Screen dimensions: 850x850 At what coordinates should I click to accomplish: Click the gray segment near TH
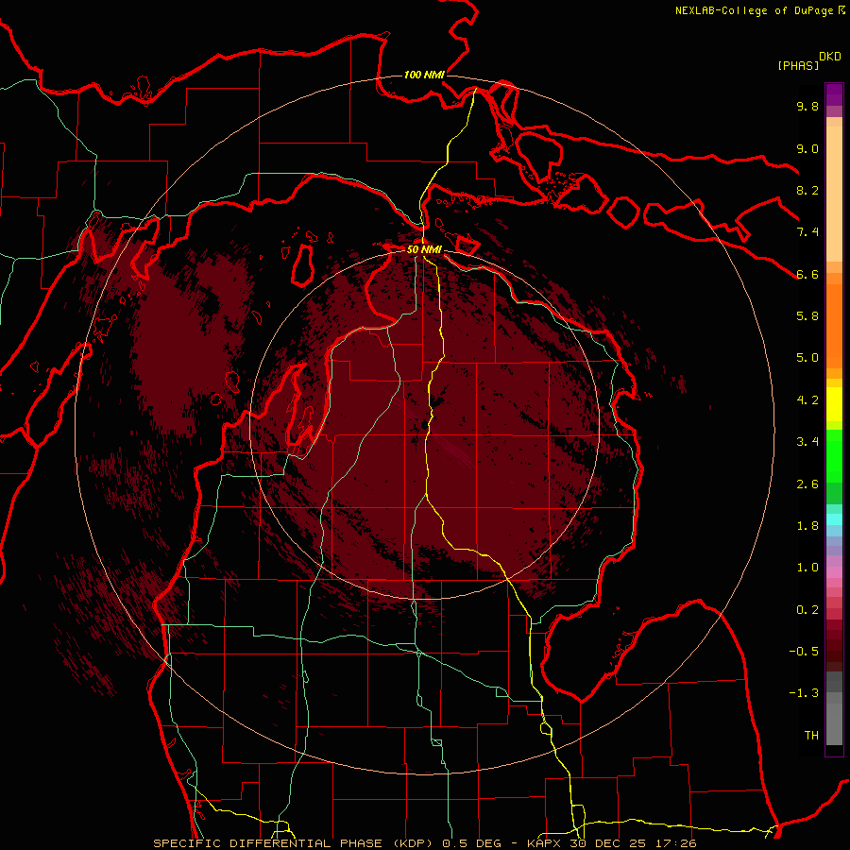(834, 723)
